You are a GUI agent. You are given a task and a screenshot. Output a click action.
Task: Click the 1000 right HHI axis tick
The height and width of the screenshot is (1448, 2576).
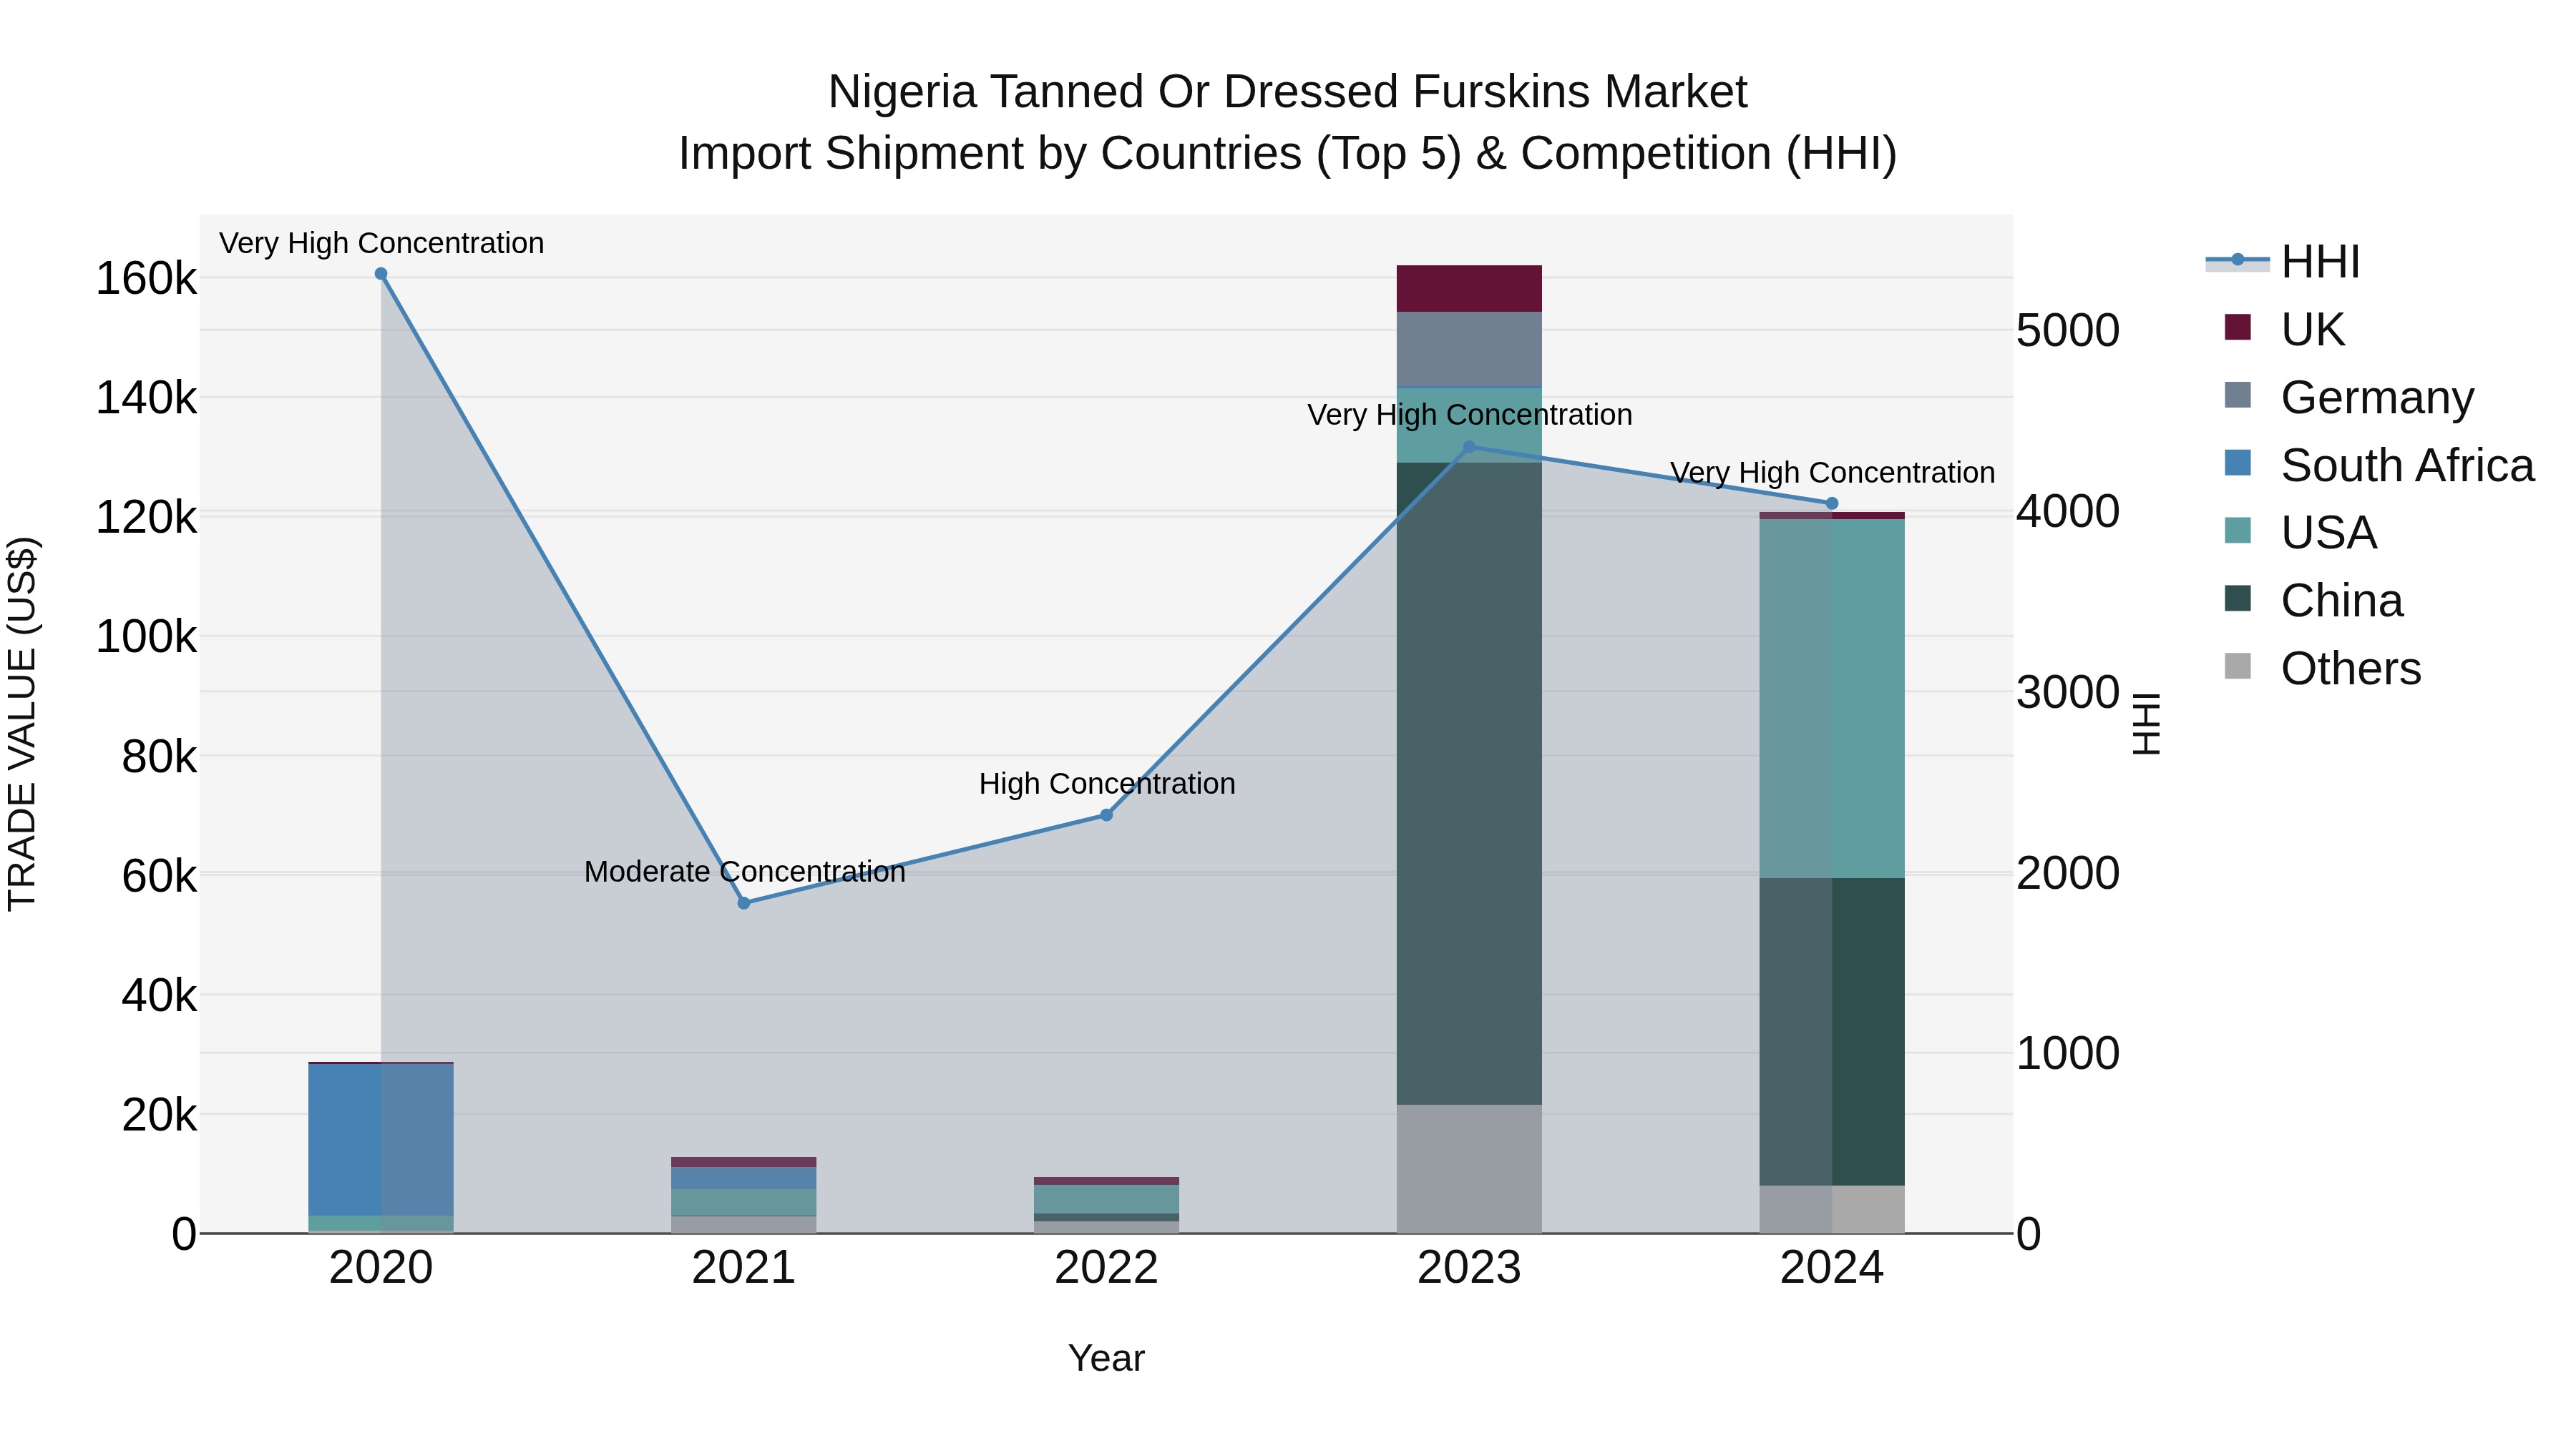tap(2068, 1053)
